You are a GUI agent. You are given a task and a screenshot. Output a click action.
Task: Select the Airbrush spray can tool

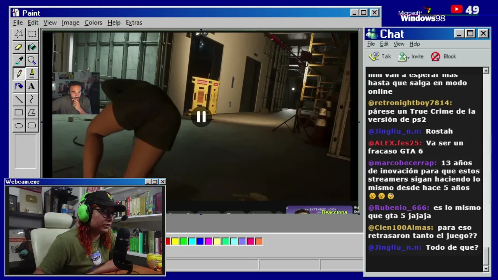click(x=19, y=86)
